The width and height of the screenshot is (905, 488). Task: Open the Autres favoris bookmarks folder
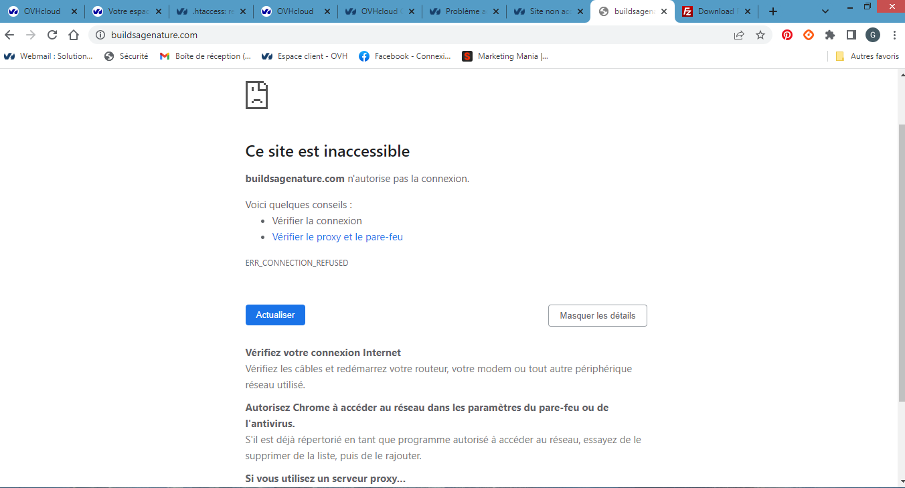tap(868, 56)
